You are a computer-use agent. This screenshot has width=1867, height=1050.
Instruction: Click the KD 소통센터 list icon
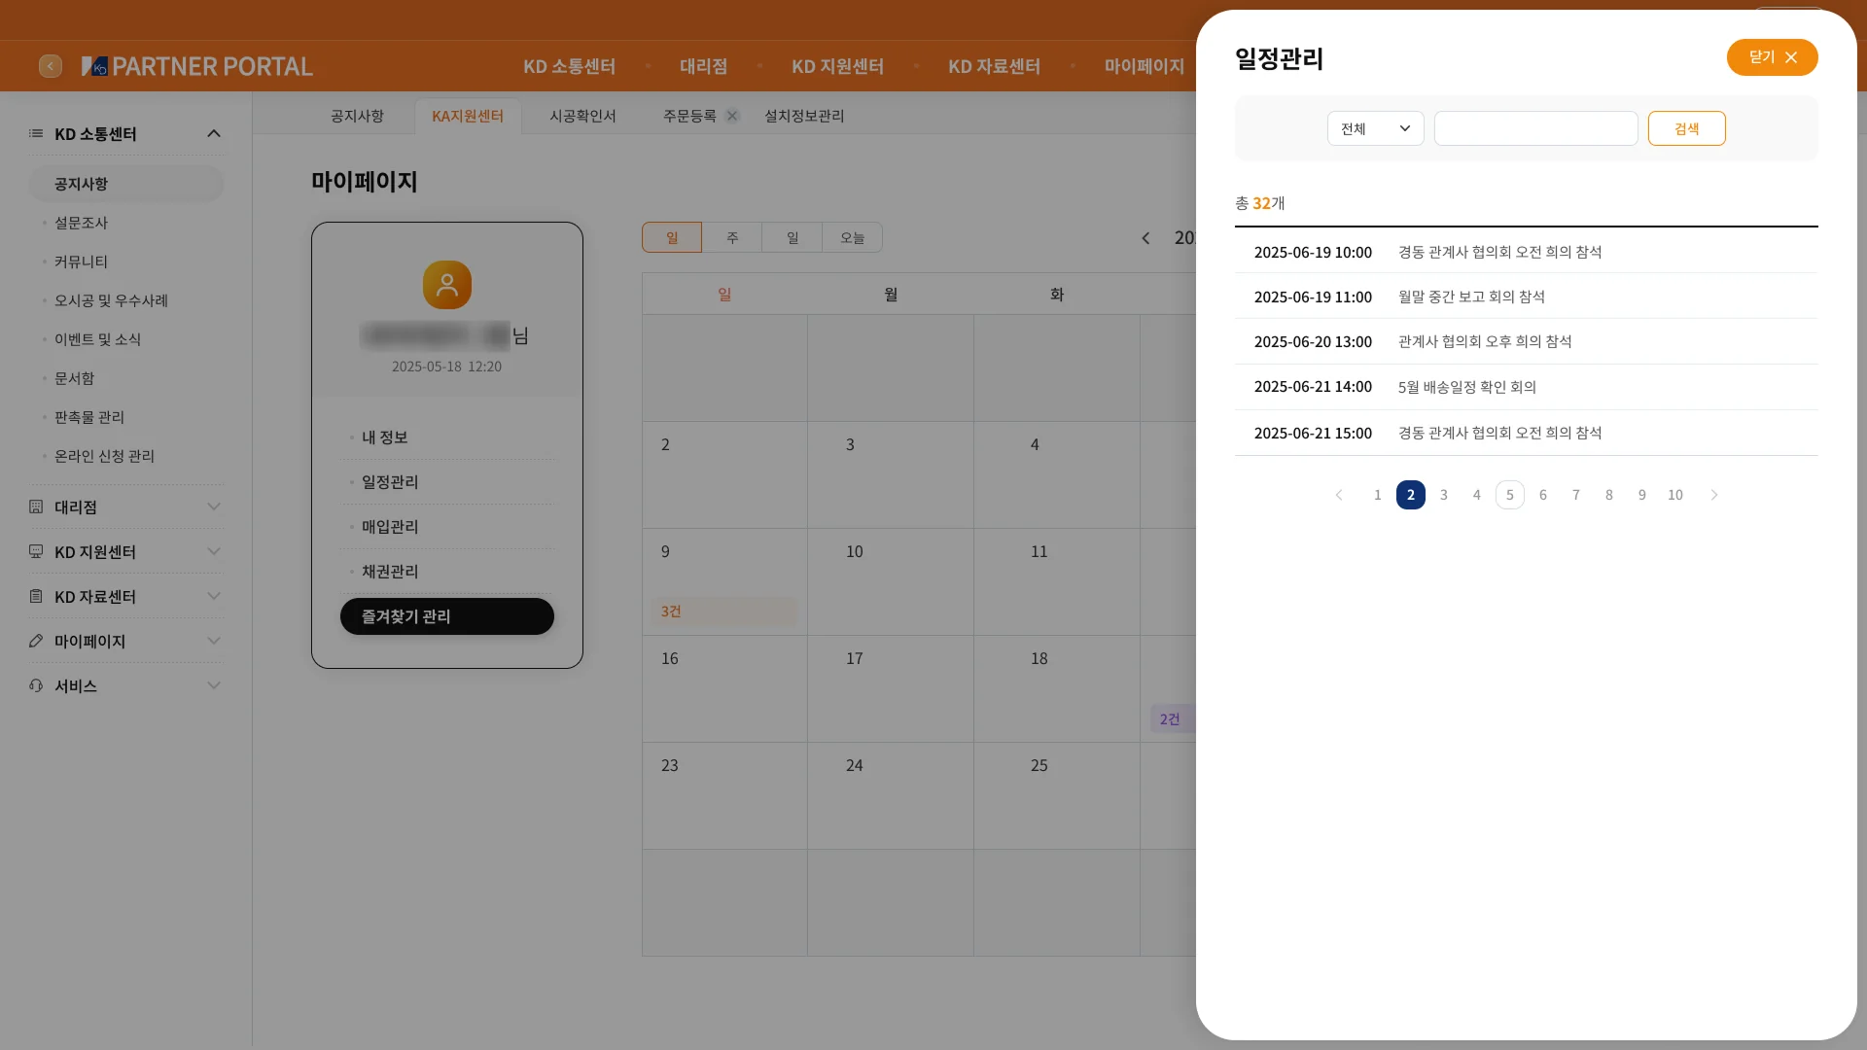[x=36, y=133]
